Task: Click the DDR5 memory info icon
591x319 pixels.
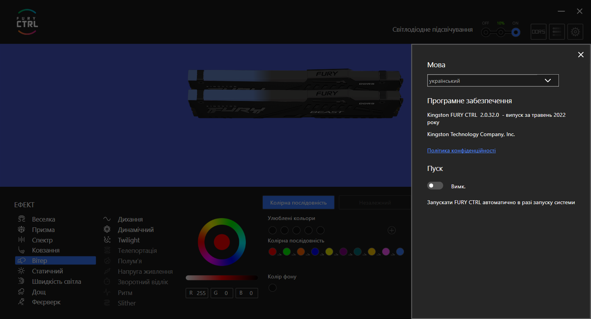Action: (538, 32)
